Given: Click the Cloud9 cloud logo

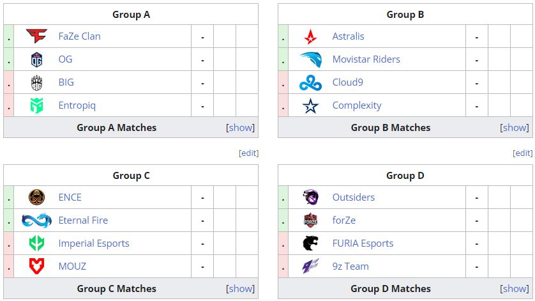Looking at the screenshot, I should tap(311, 82).
